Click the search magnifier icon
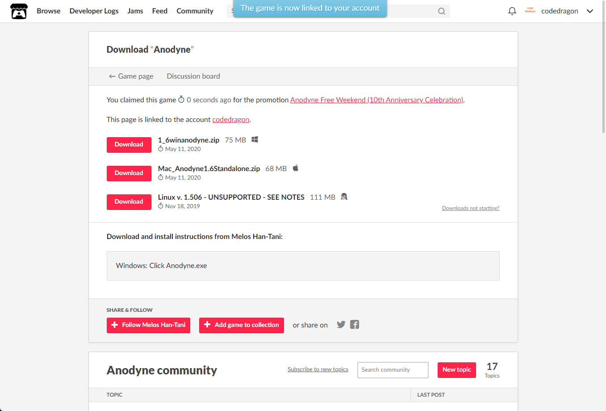This screenshot has height=411, width=606. click(x=442, y=11)
